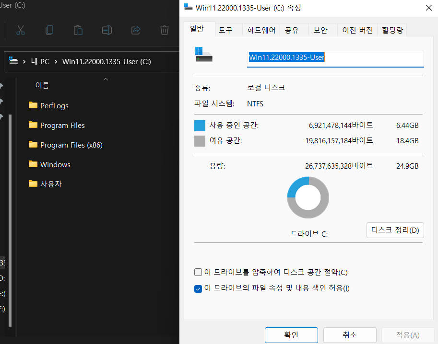The height and width of the screenshot is (344, 438).
Task: Click the Share icon in Explorer toolbar
Action: [136, 30]
